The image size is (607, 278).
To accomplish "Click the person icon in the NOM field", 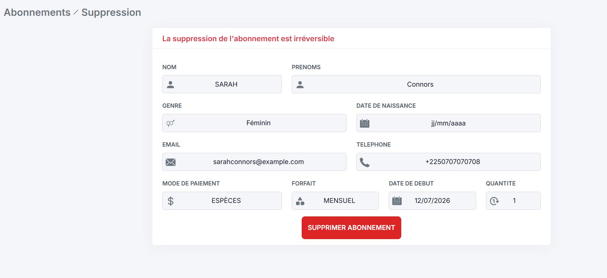I will (170, 85).
